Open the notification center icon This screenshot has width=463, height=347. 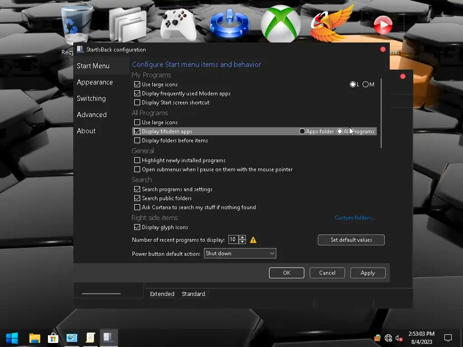click(448, 338)
